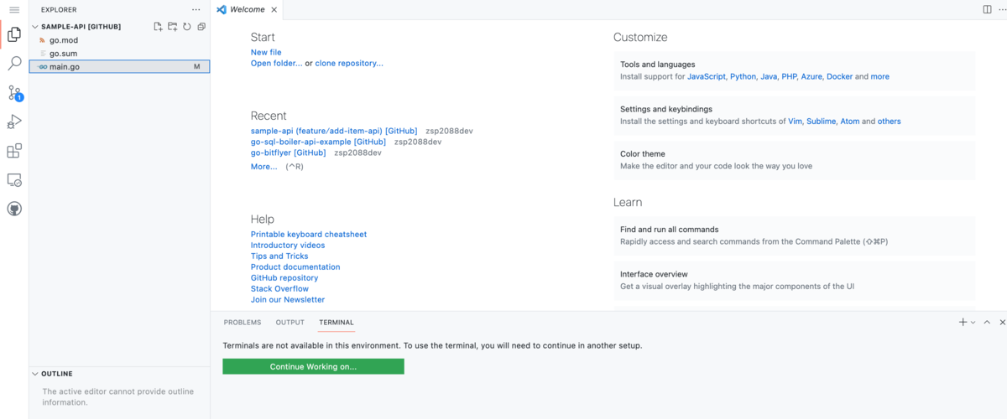The image size is (1007, 419).
Task: Install support for Docker link
Action: (839, 76)
